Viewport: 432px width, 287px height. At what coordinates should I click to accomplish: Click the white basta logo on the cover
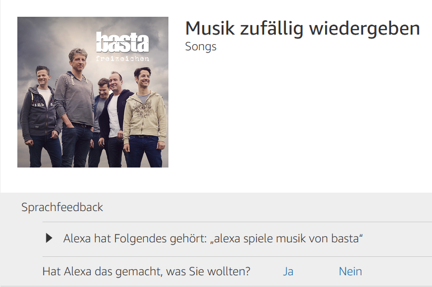tap(123, 42)
